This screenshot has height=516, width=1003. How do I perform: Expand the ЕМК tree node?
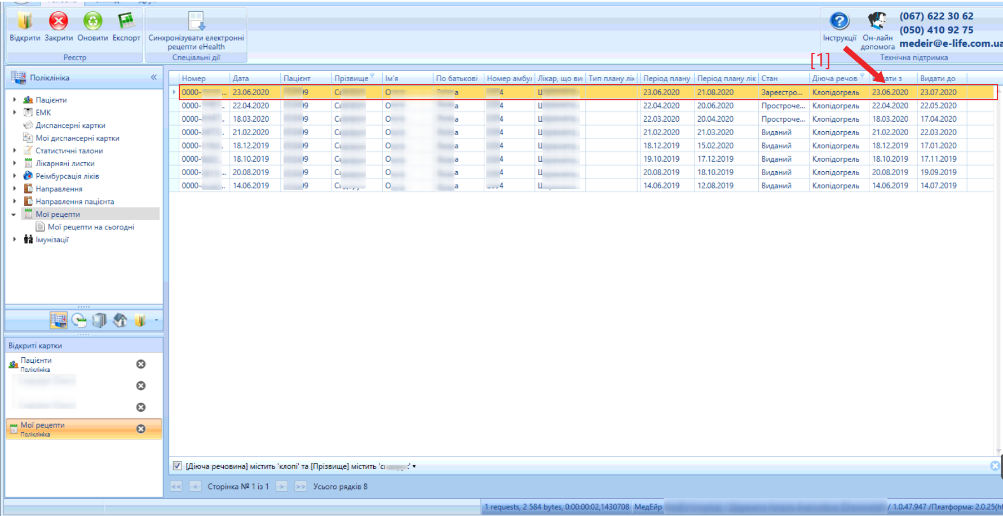pos(15,113)
